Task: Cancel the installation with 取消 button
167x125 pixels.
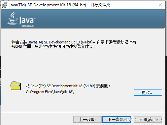Action: (x=148, y=119)
